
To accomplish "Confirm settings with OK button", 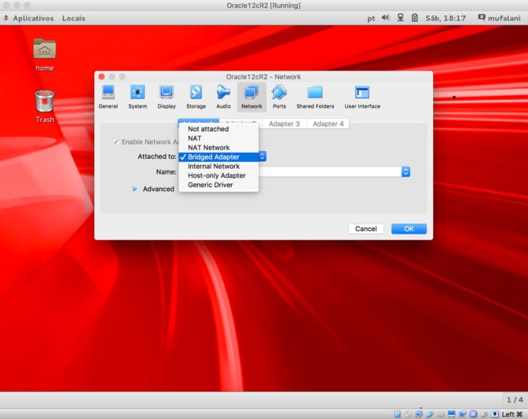I will click(408, 229).
